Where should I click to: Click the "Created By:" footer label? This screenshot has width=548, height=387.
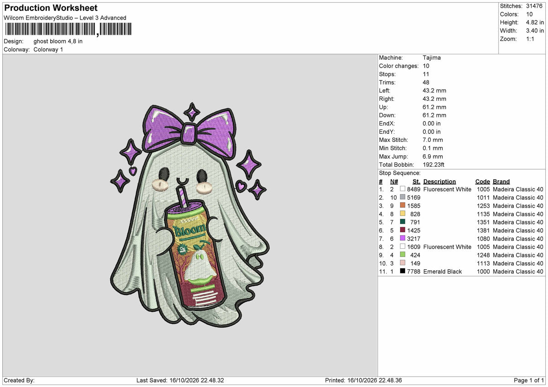click(19, 381)
